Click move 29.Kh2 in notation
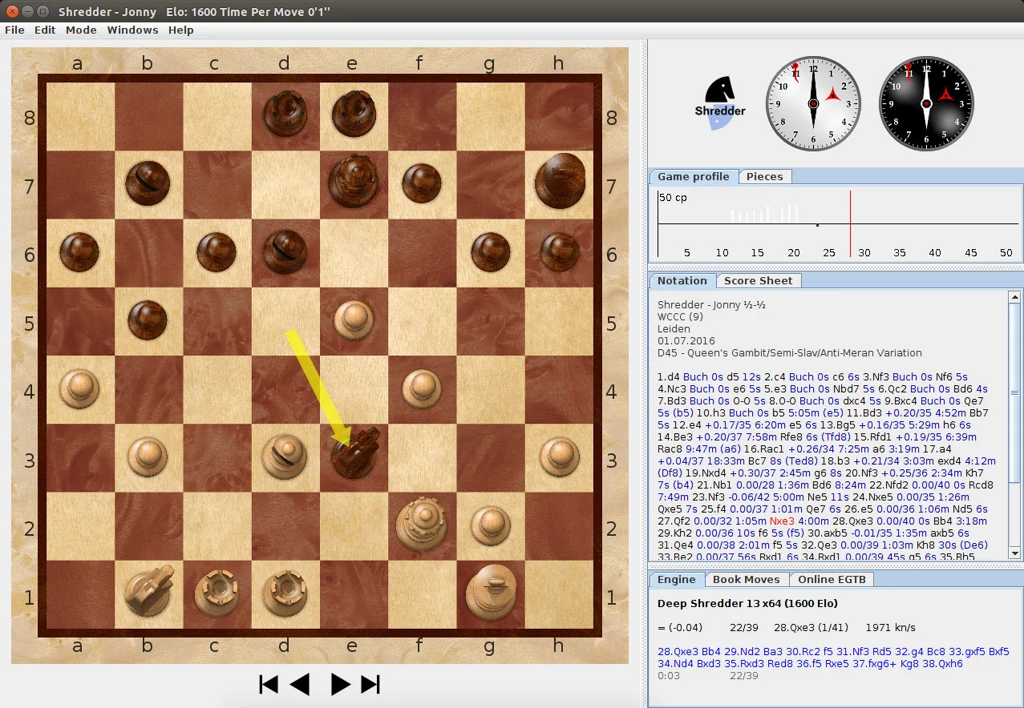The height and width of the screenshot is (708, 1024). pyautogui.click(x=675, y=533)
